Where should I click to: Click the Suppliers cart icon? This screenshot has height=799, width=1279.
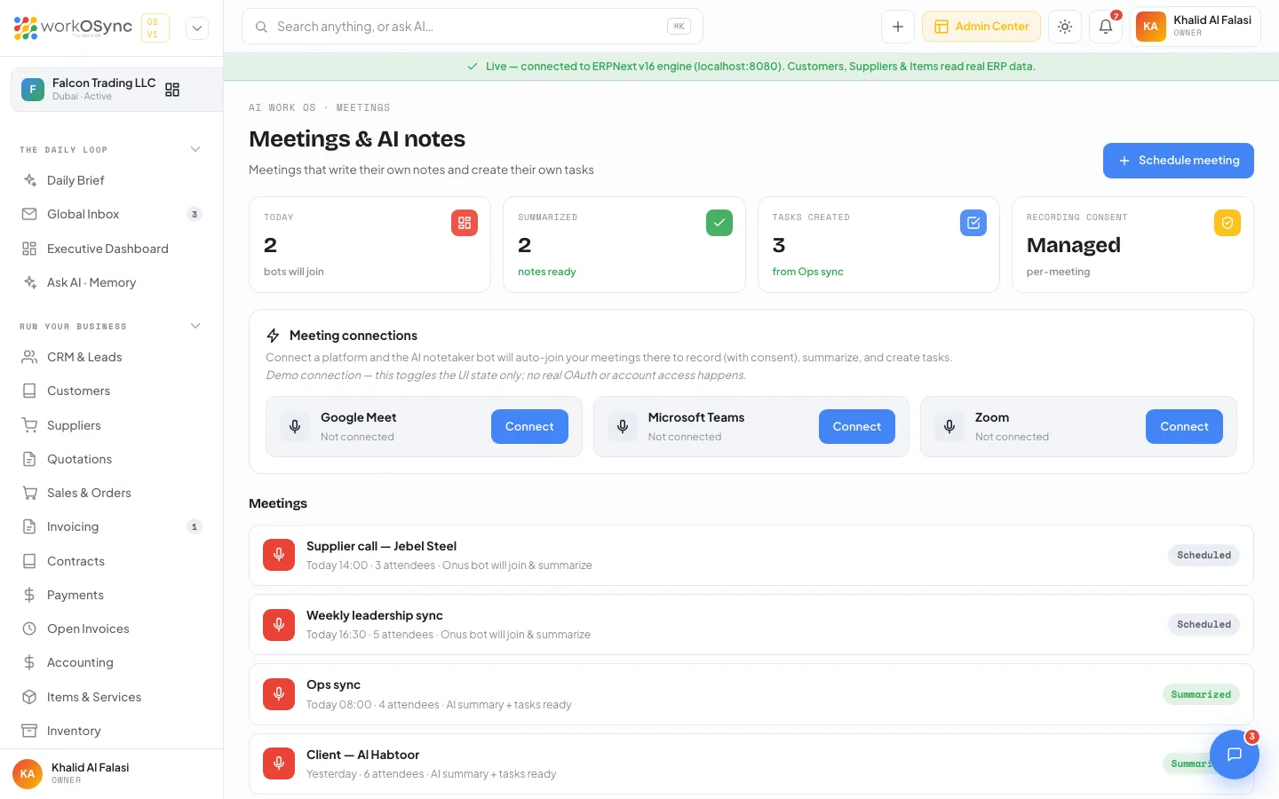pyautogui.click(x=29, y=425)
